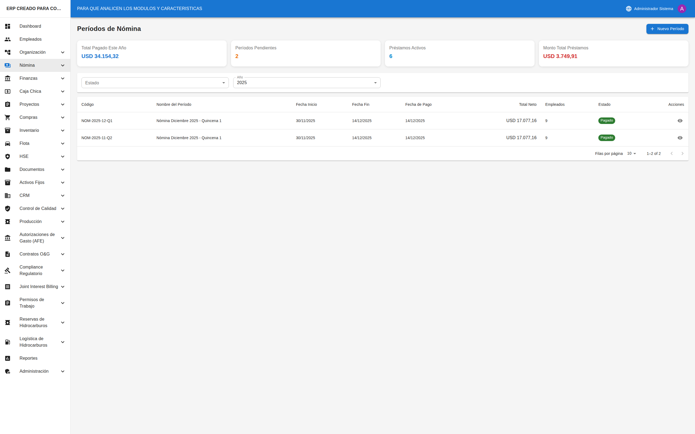This screenshot has width=695, height=434.
Task: Open the Año 2025 dropdown
Action: click(307, 83)
